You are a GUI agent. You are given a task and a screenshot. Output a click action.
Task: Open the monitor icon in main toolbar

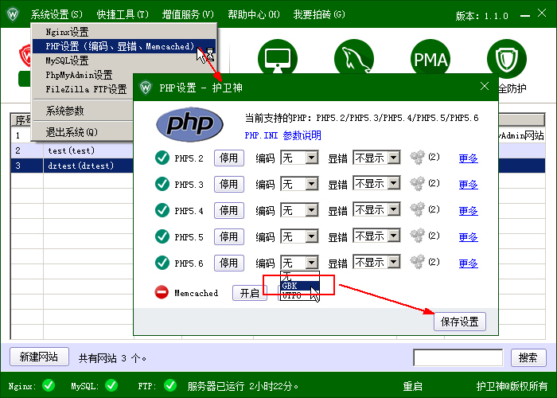[x=278, y=57]
